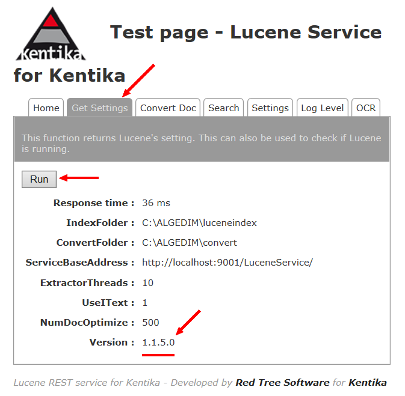Screen dimensions: 405x396
Task: Click the localhost:9001 LuceneService address
Action: [x=227, y=263]
